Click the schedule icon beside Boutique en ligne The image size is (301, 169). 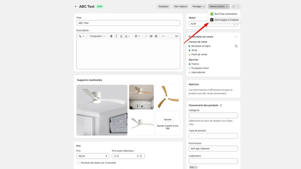236,46
